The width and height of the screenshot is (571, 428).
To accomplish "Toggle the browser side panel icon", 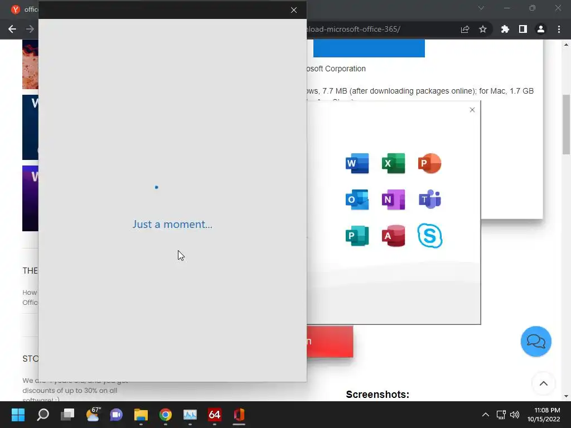I will (x=523, y=29).
